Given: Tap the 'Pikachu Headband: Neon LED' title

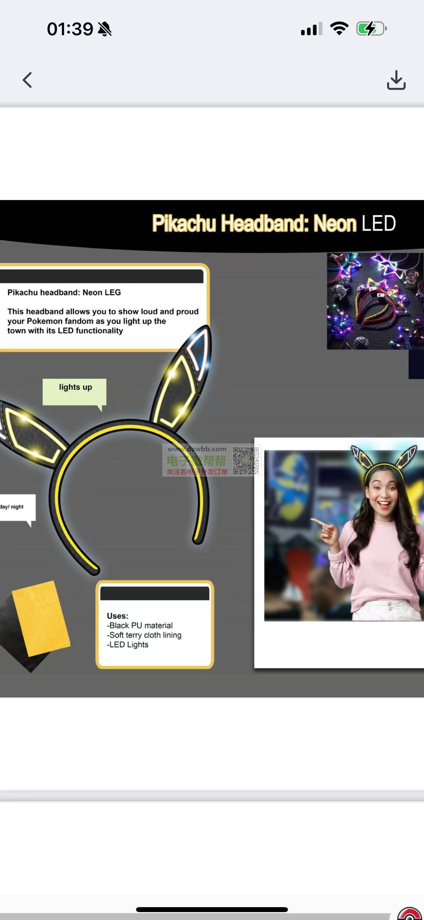Looking at the screenshot, I should [x=274, y=223].
